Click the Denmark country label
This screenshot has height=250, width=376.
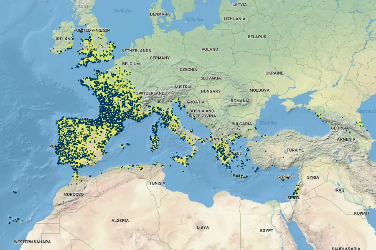click(160, 14)
